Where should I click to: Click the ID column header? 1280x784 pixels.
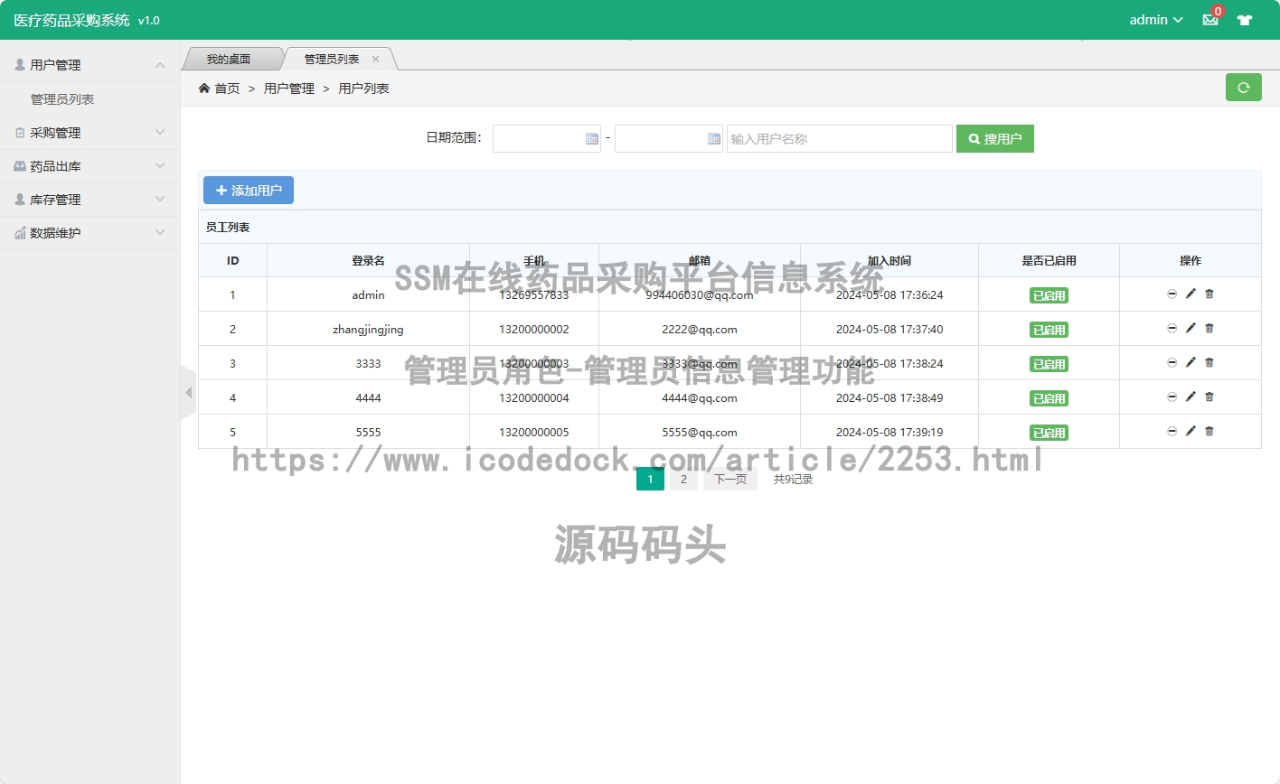point(232,261)
